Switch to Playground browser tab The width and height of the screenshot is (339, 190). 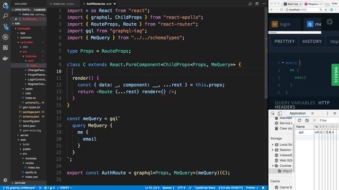point(314,4)
